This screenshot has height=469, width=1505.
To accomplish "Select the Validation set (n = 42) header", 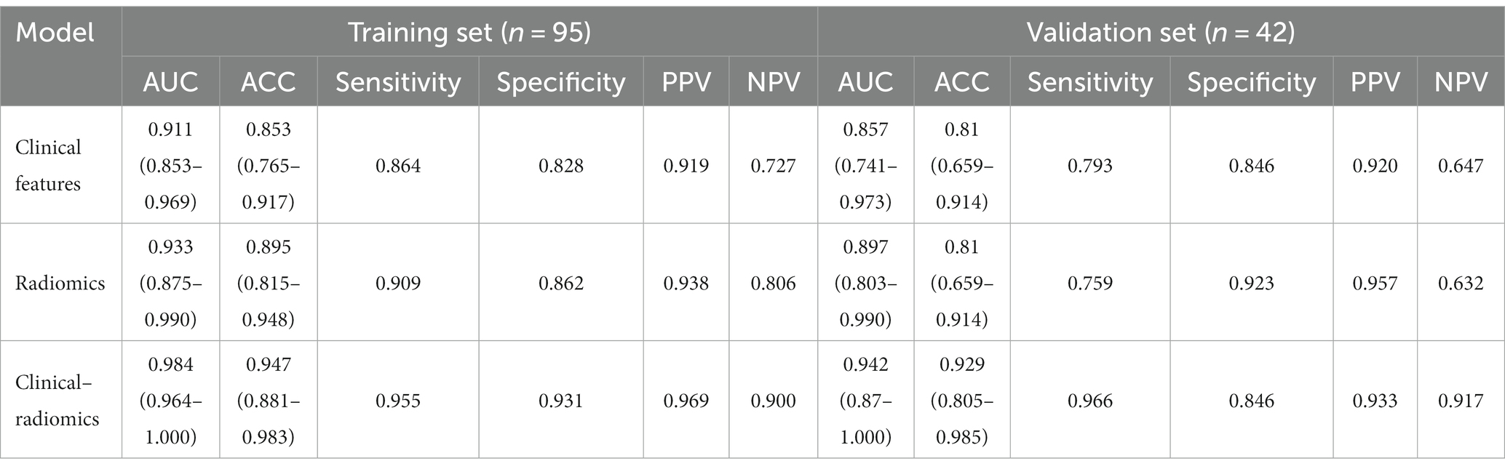I will [x=1161, y=33].
